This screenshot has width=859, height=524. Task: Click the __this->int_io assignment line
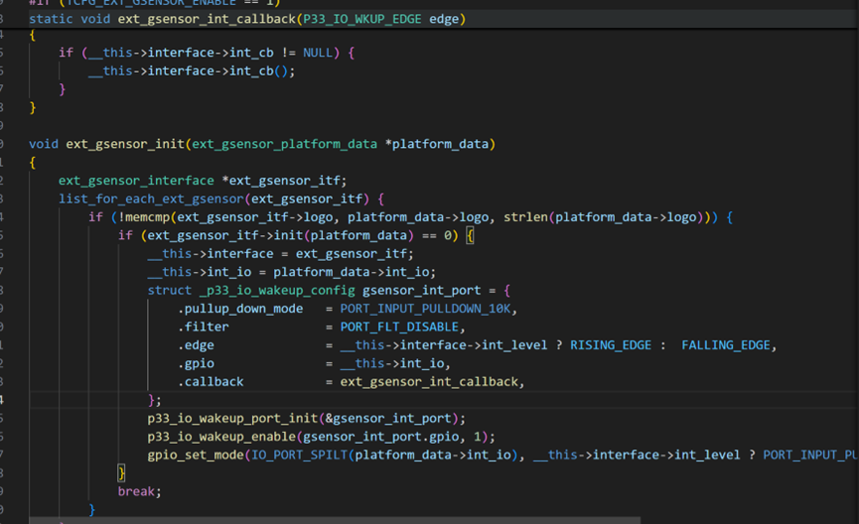[291, 272]
